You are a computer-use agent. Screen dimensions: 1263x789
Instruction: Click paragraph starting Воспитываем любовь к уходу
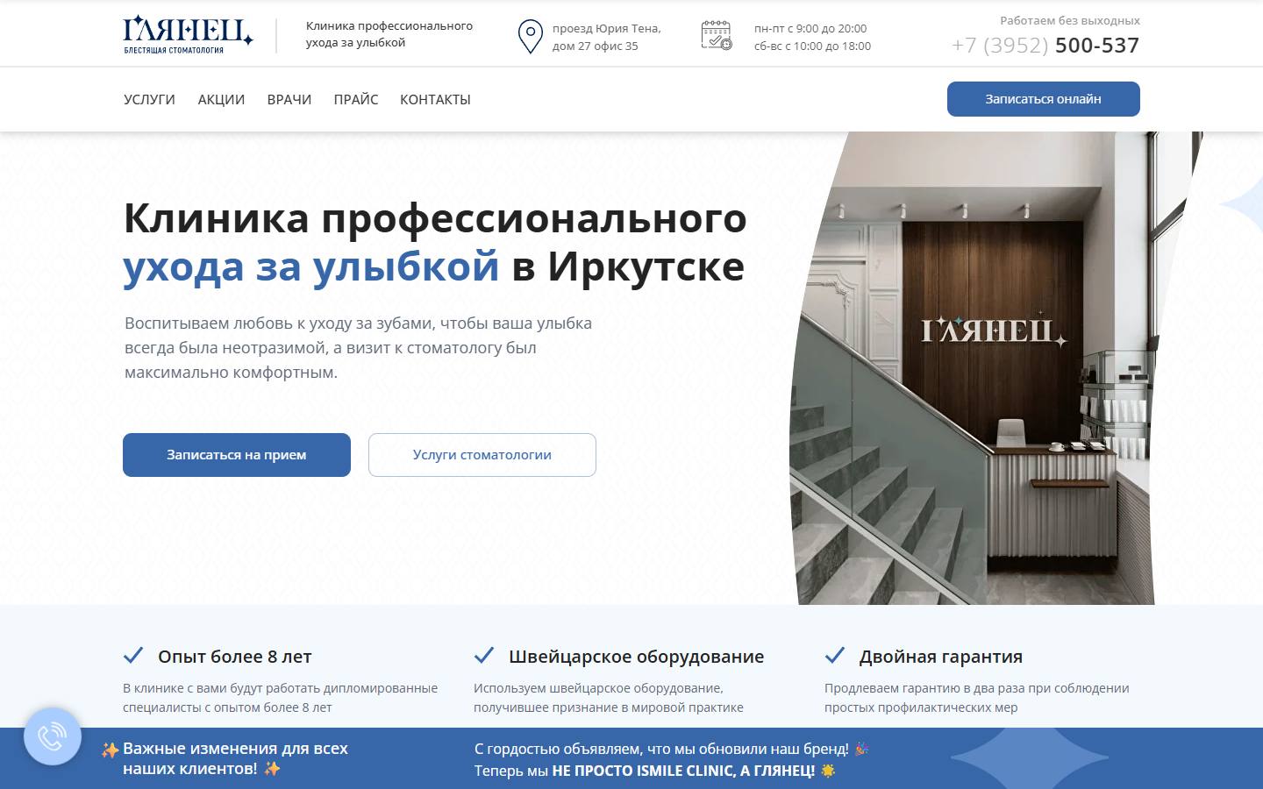click(x=358, y=347)
